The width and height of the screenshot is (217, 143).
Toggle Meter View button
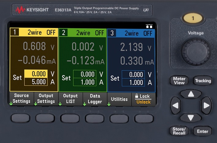point(179,80)
